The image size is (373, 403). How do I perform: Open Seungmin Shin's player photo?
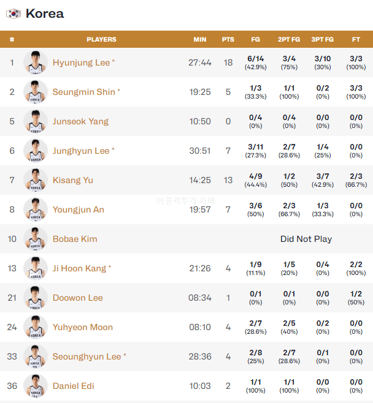[x=36, y=92]
